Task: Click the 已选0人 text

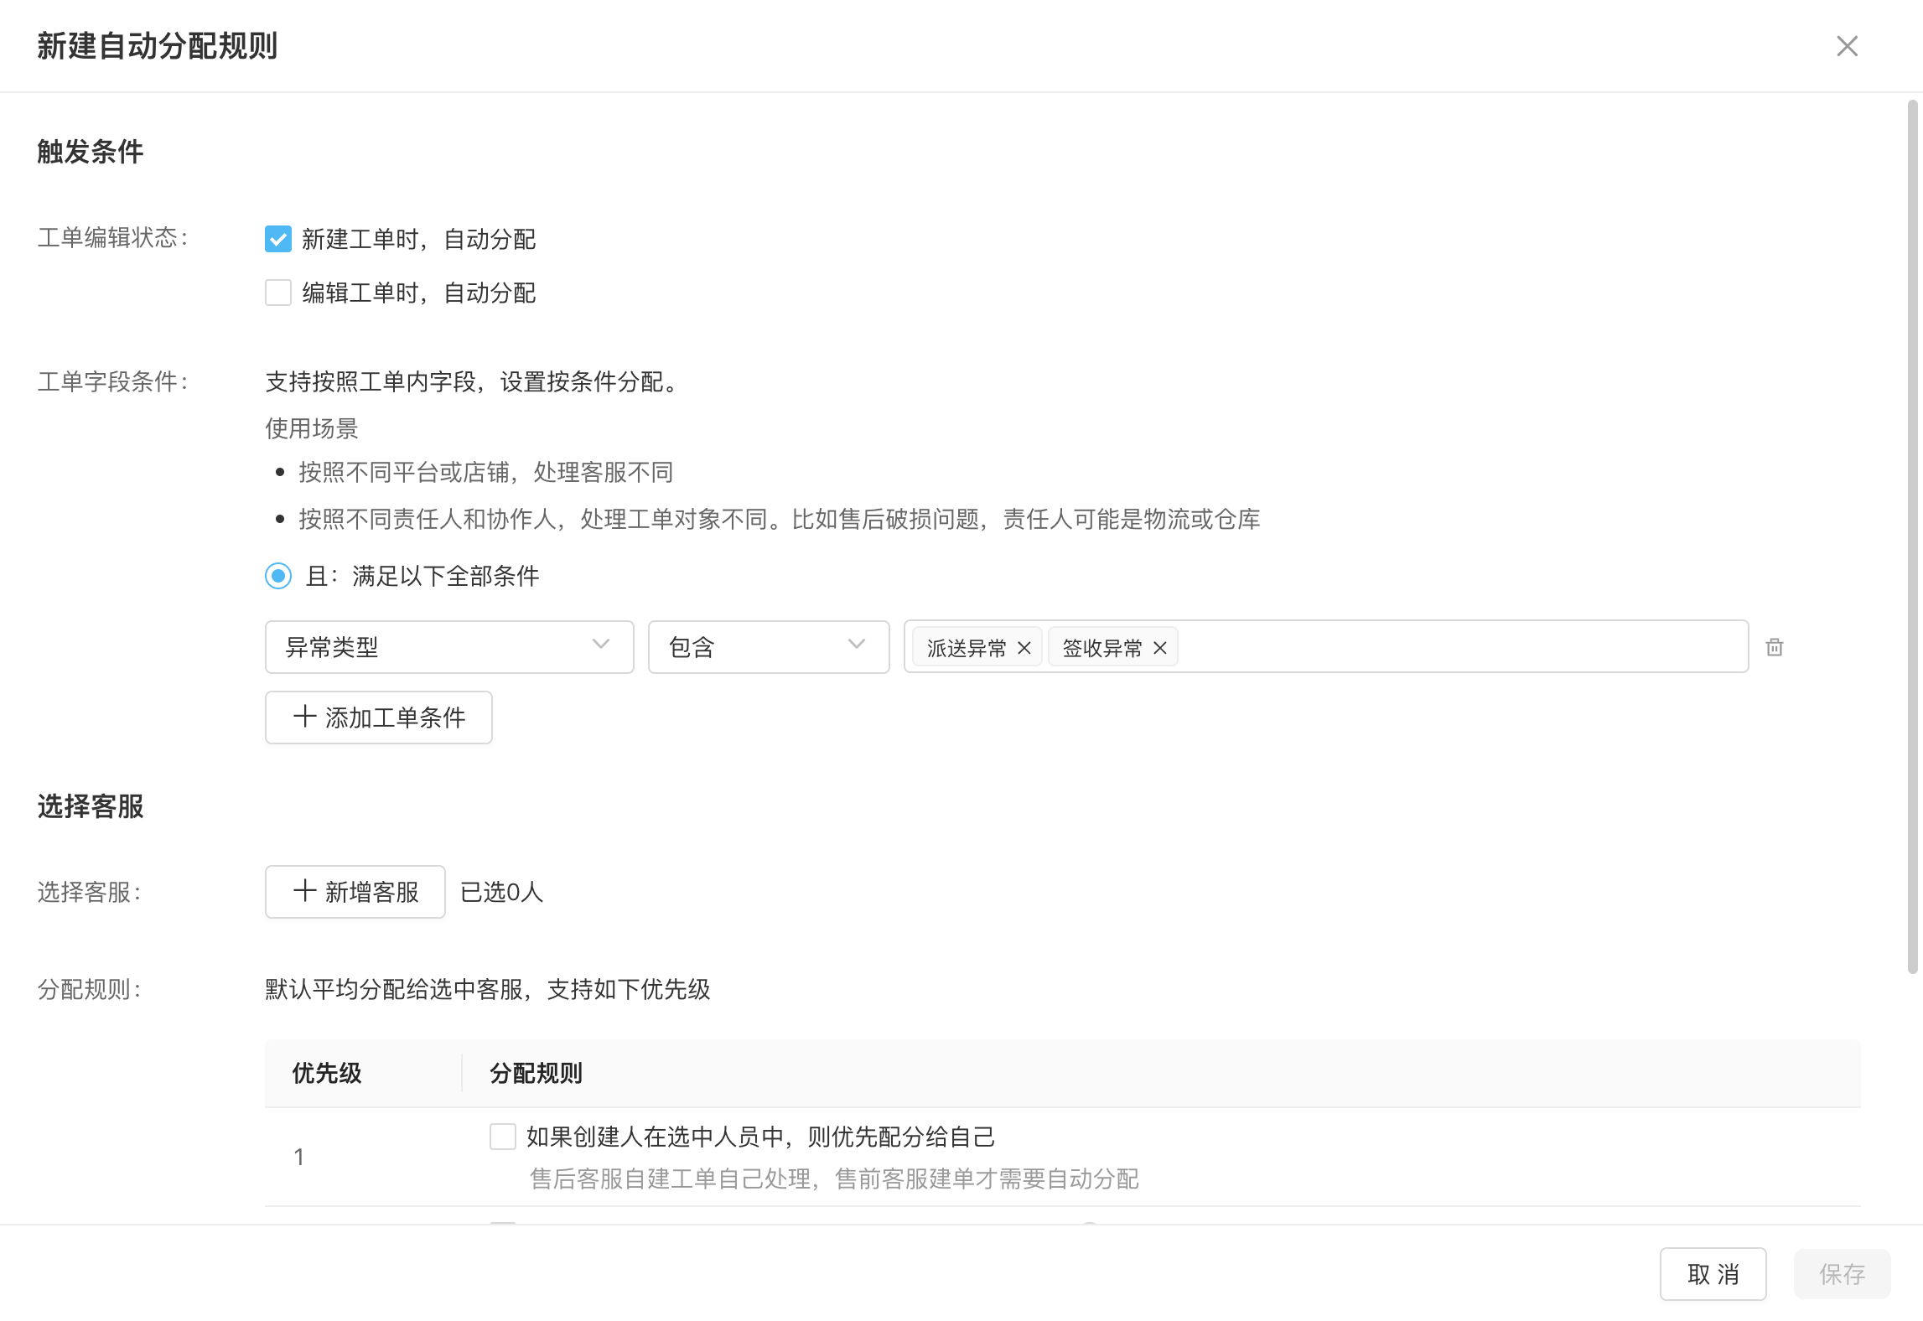Action: [502, 892]
